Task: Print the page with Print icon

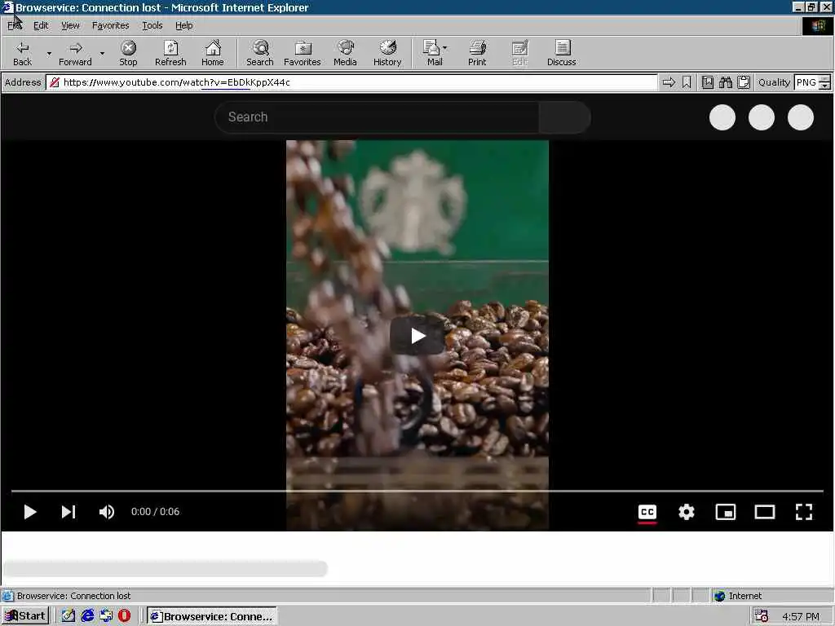Action: (x=477, y=53)
